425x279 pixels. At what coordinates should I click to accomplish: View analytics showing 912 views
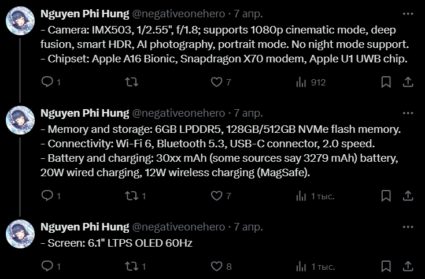click(301, 82)
